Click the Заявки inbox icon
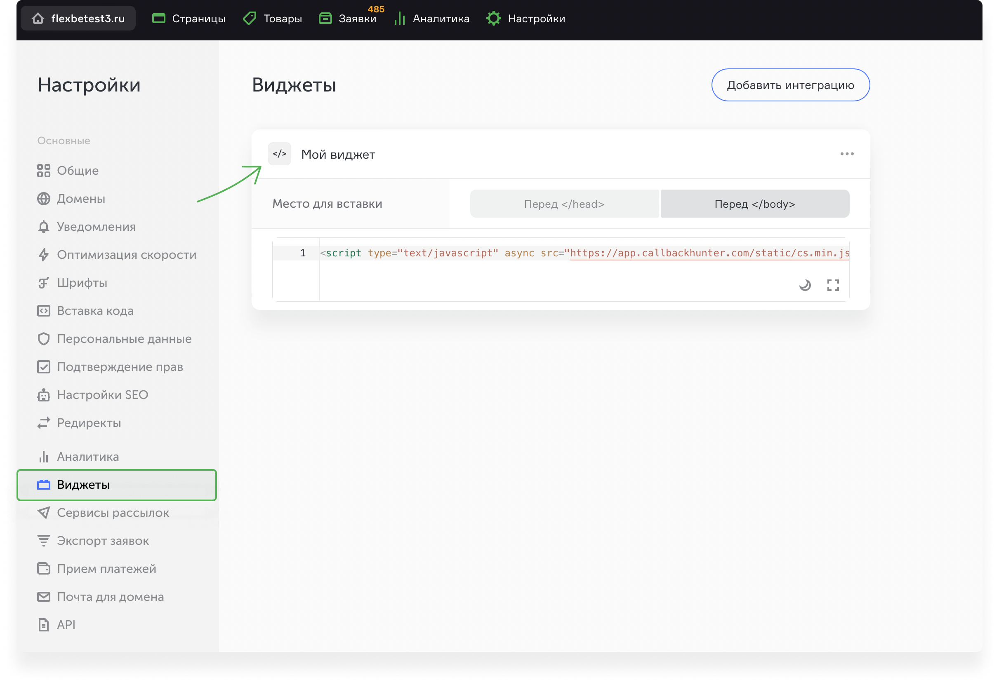999x685 pixels. coord(325,19)
